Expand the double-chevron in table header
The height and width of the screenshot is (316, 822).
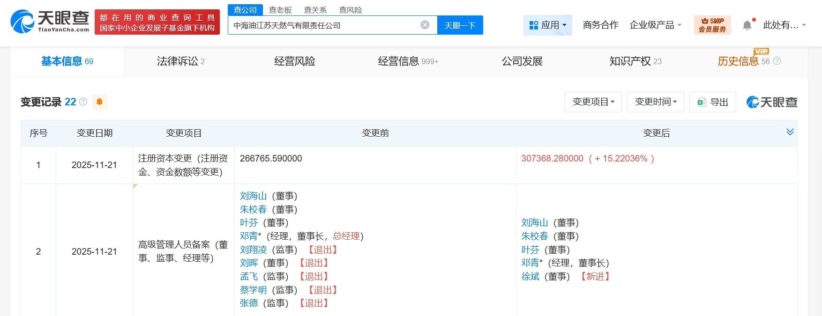click(790, 132)
